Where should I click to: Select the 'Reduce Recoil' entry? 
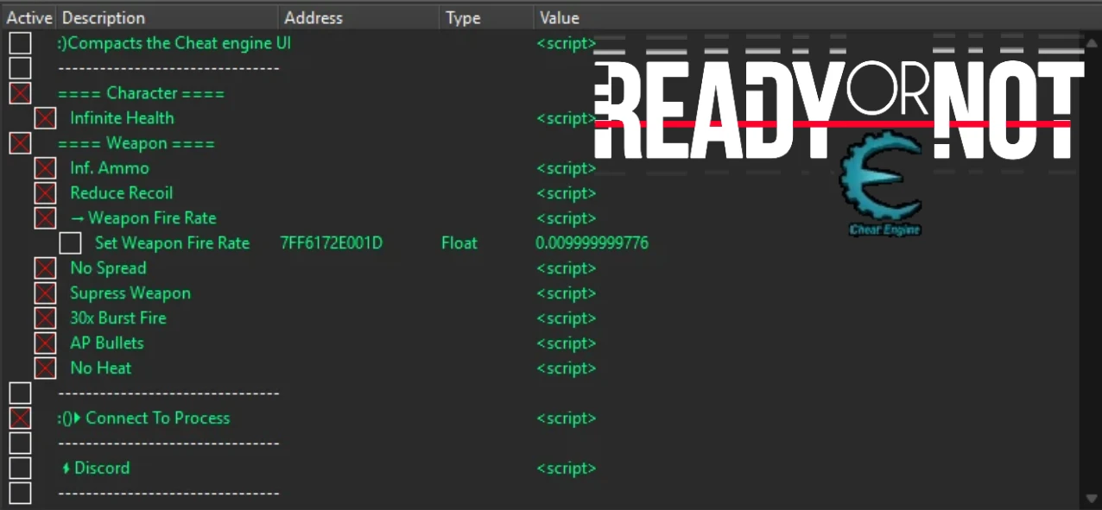[122, 193]
